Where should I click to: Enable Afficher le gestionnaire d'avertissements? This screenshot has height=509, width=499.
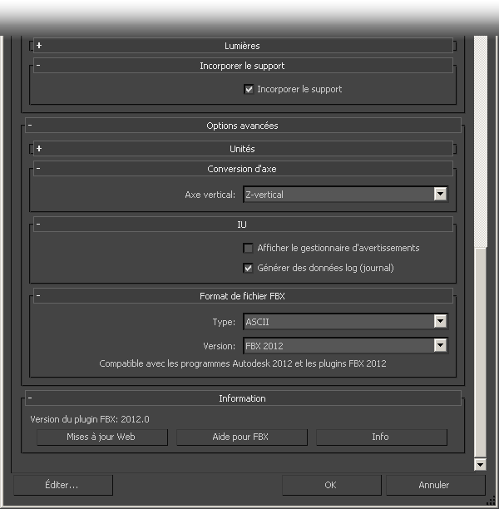249,249
